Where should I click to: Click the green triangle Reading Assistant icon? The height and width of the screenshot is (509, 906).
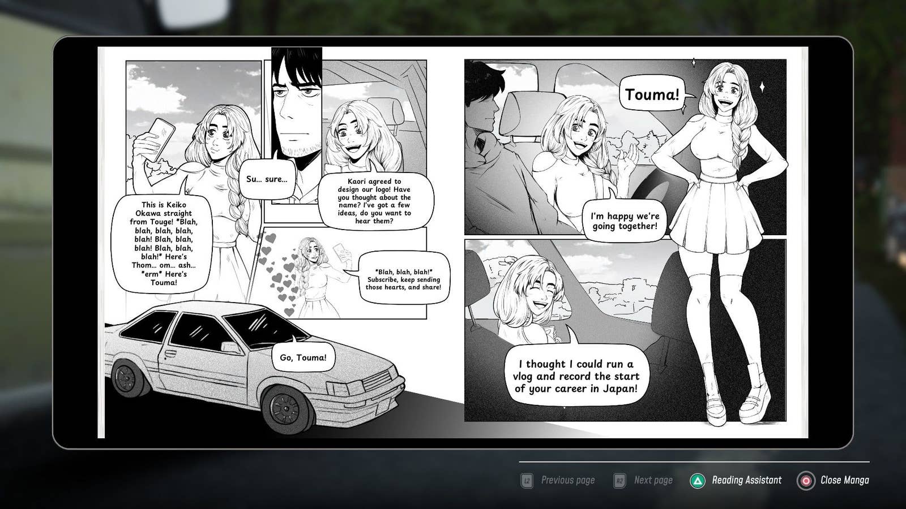click(698, 481)
